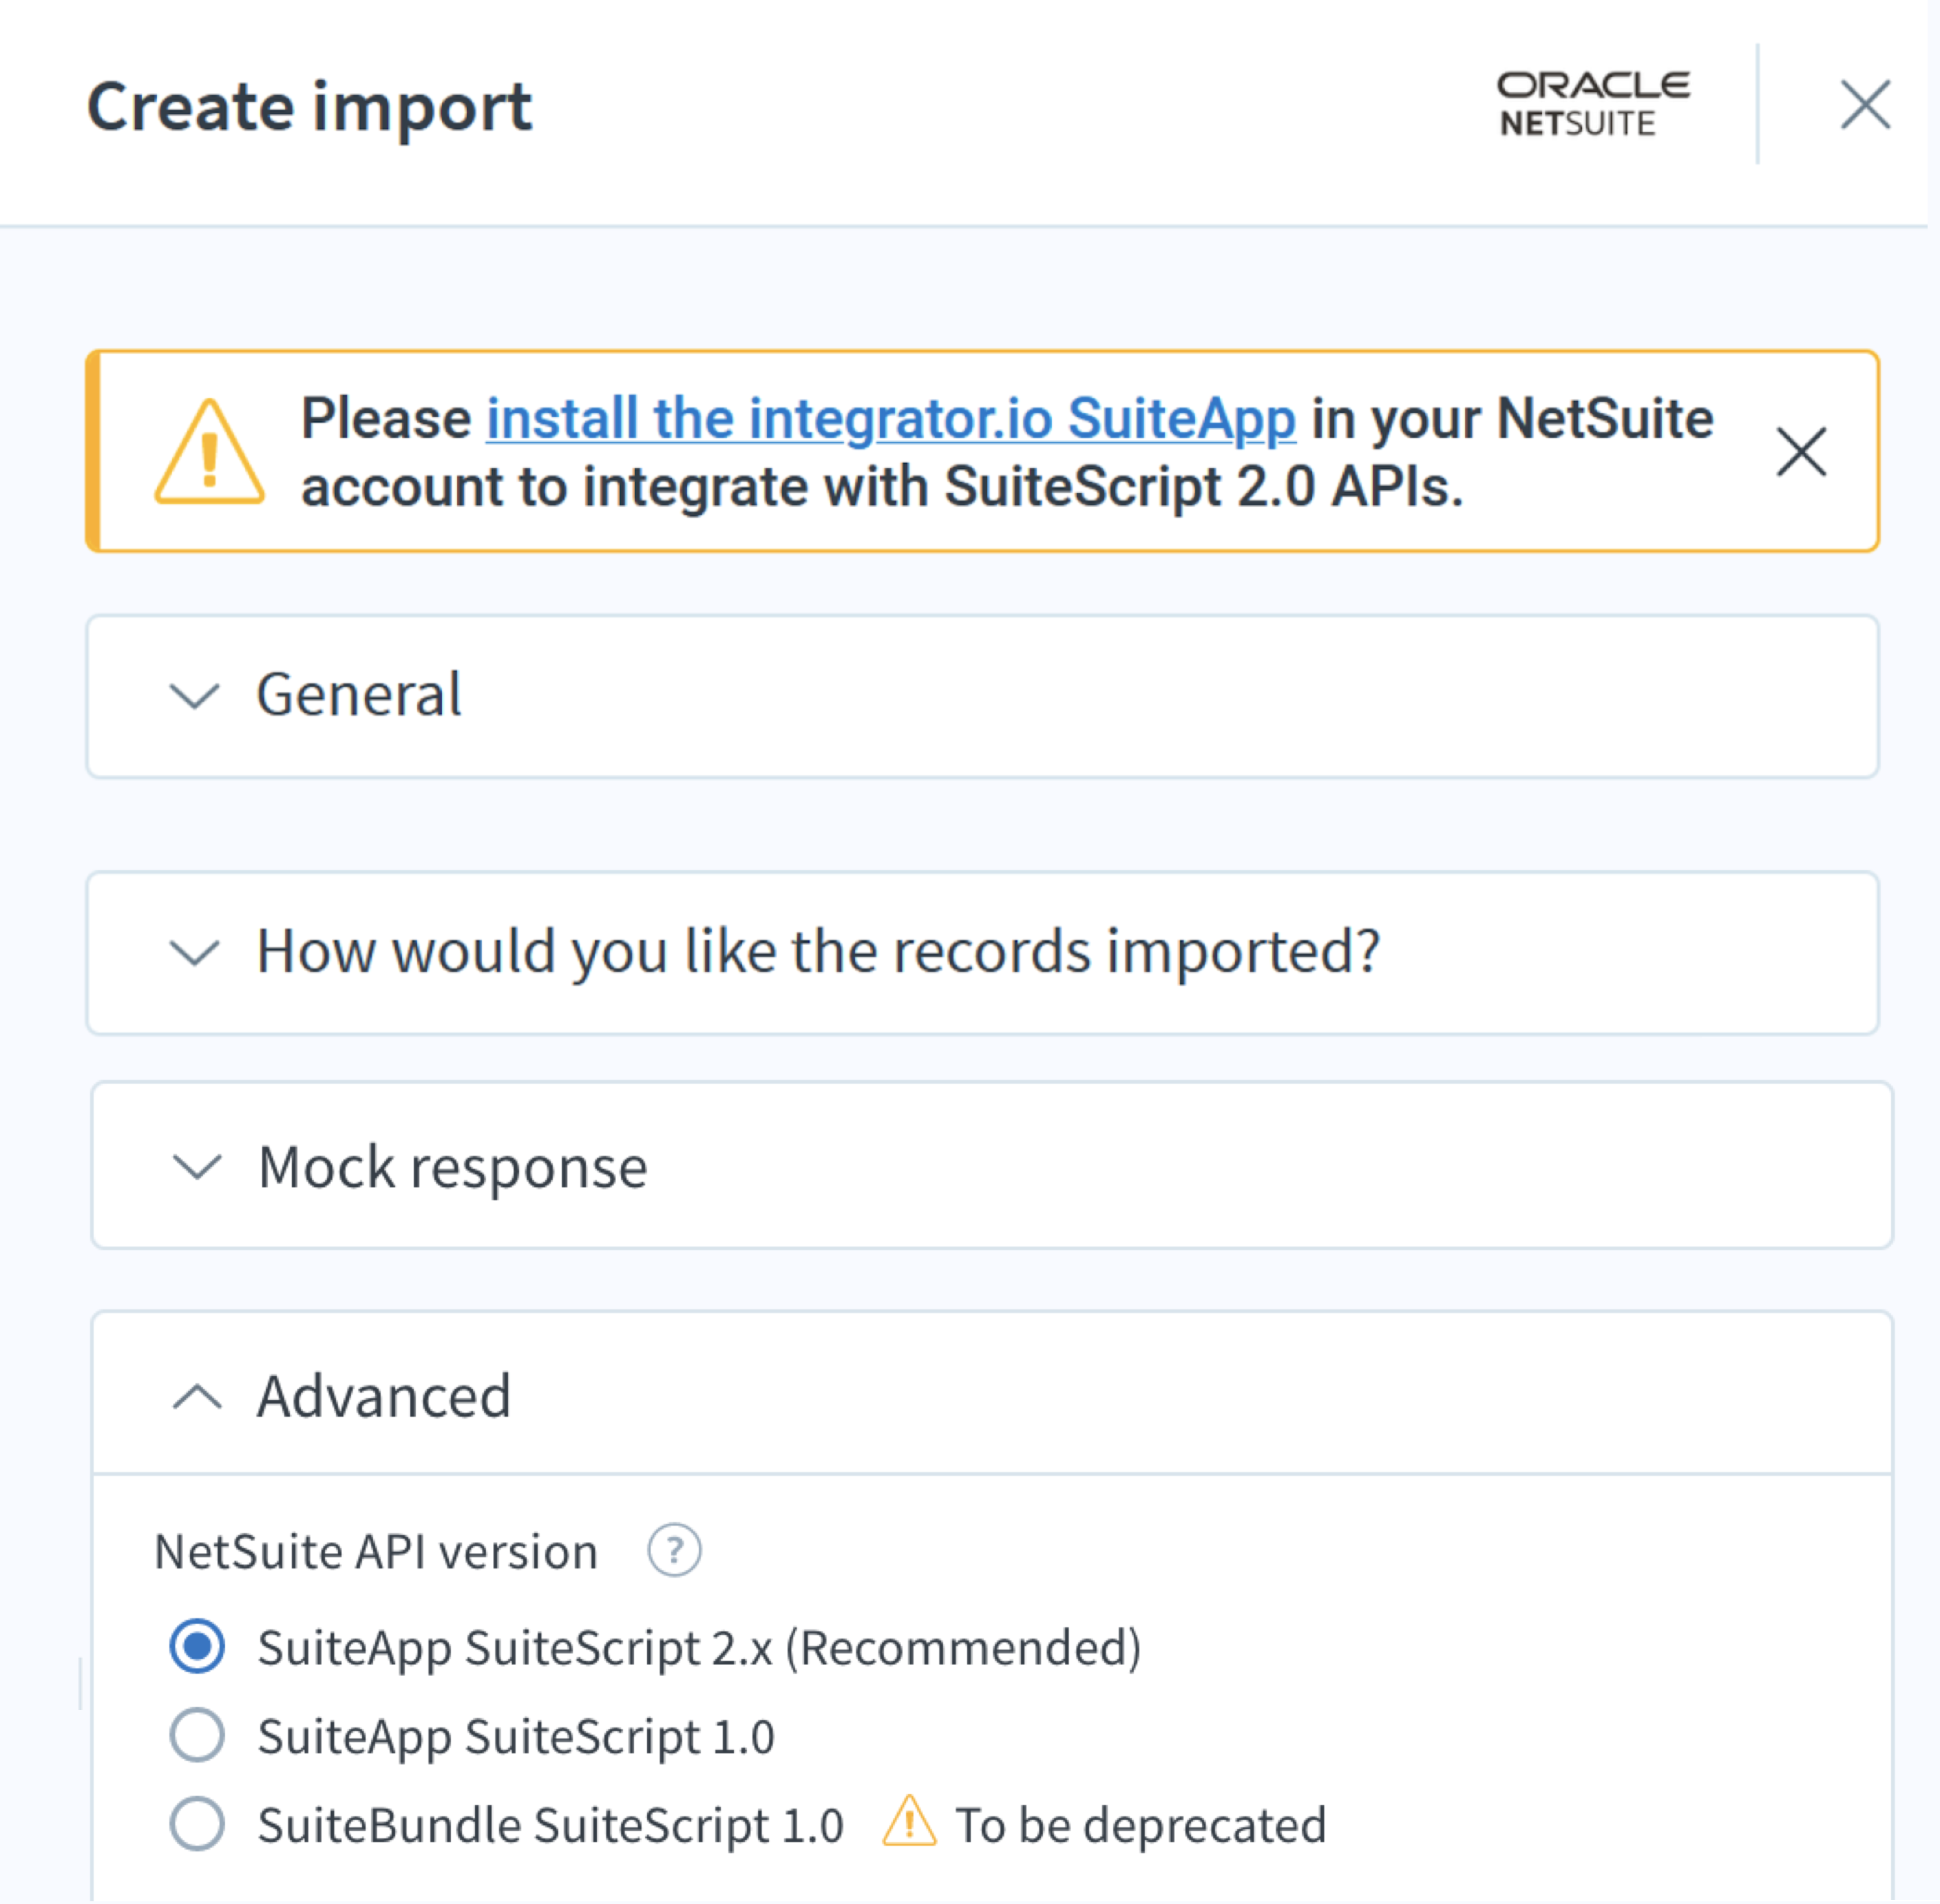Select the SuiteBundle SuiteScript 1.0 option
This screenshot has width=1940, height=1904.
click(x=197, y=1822)
